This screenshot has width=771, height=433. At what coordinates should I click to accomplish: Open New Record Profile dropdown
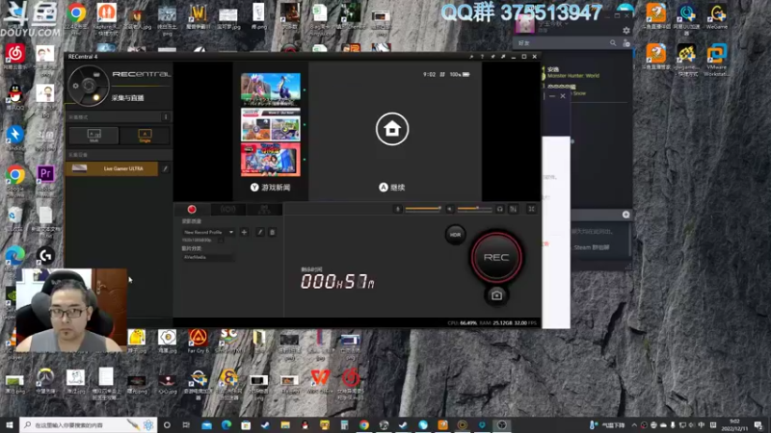click(208, 232)
